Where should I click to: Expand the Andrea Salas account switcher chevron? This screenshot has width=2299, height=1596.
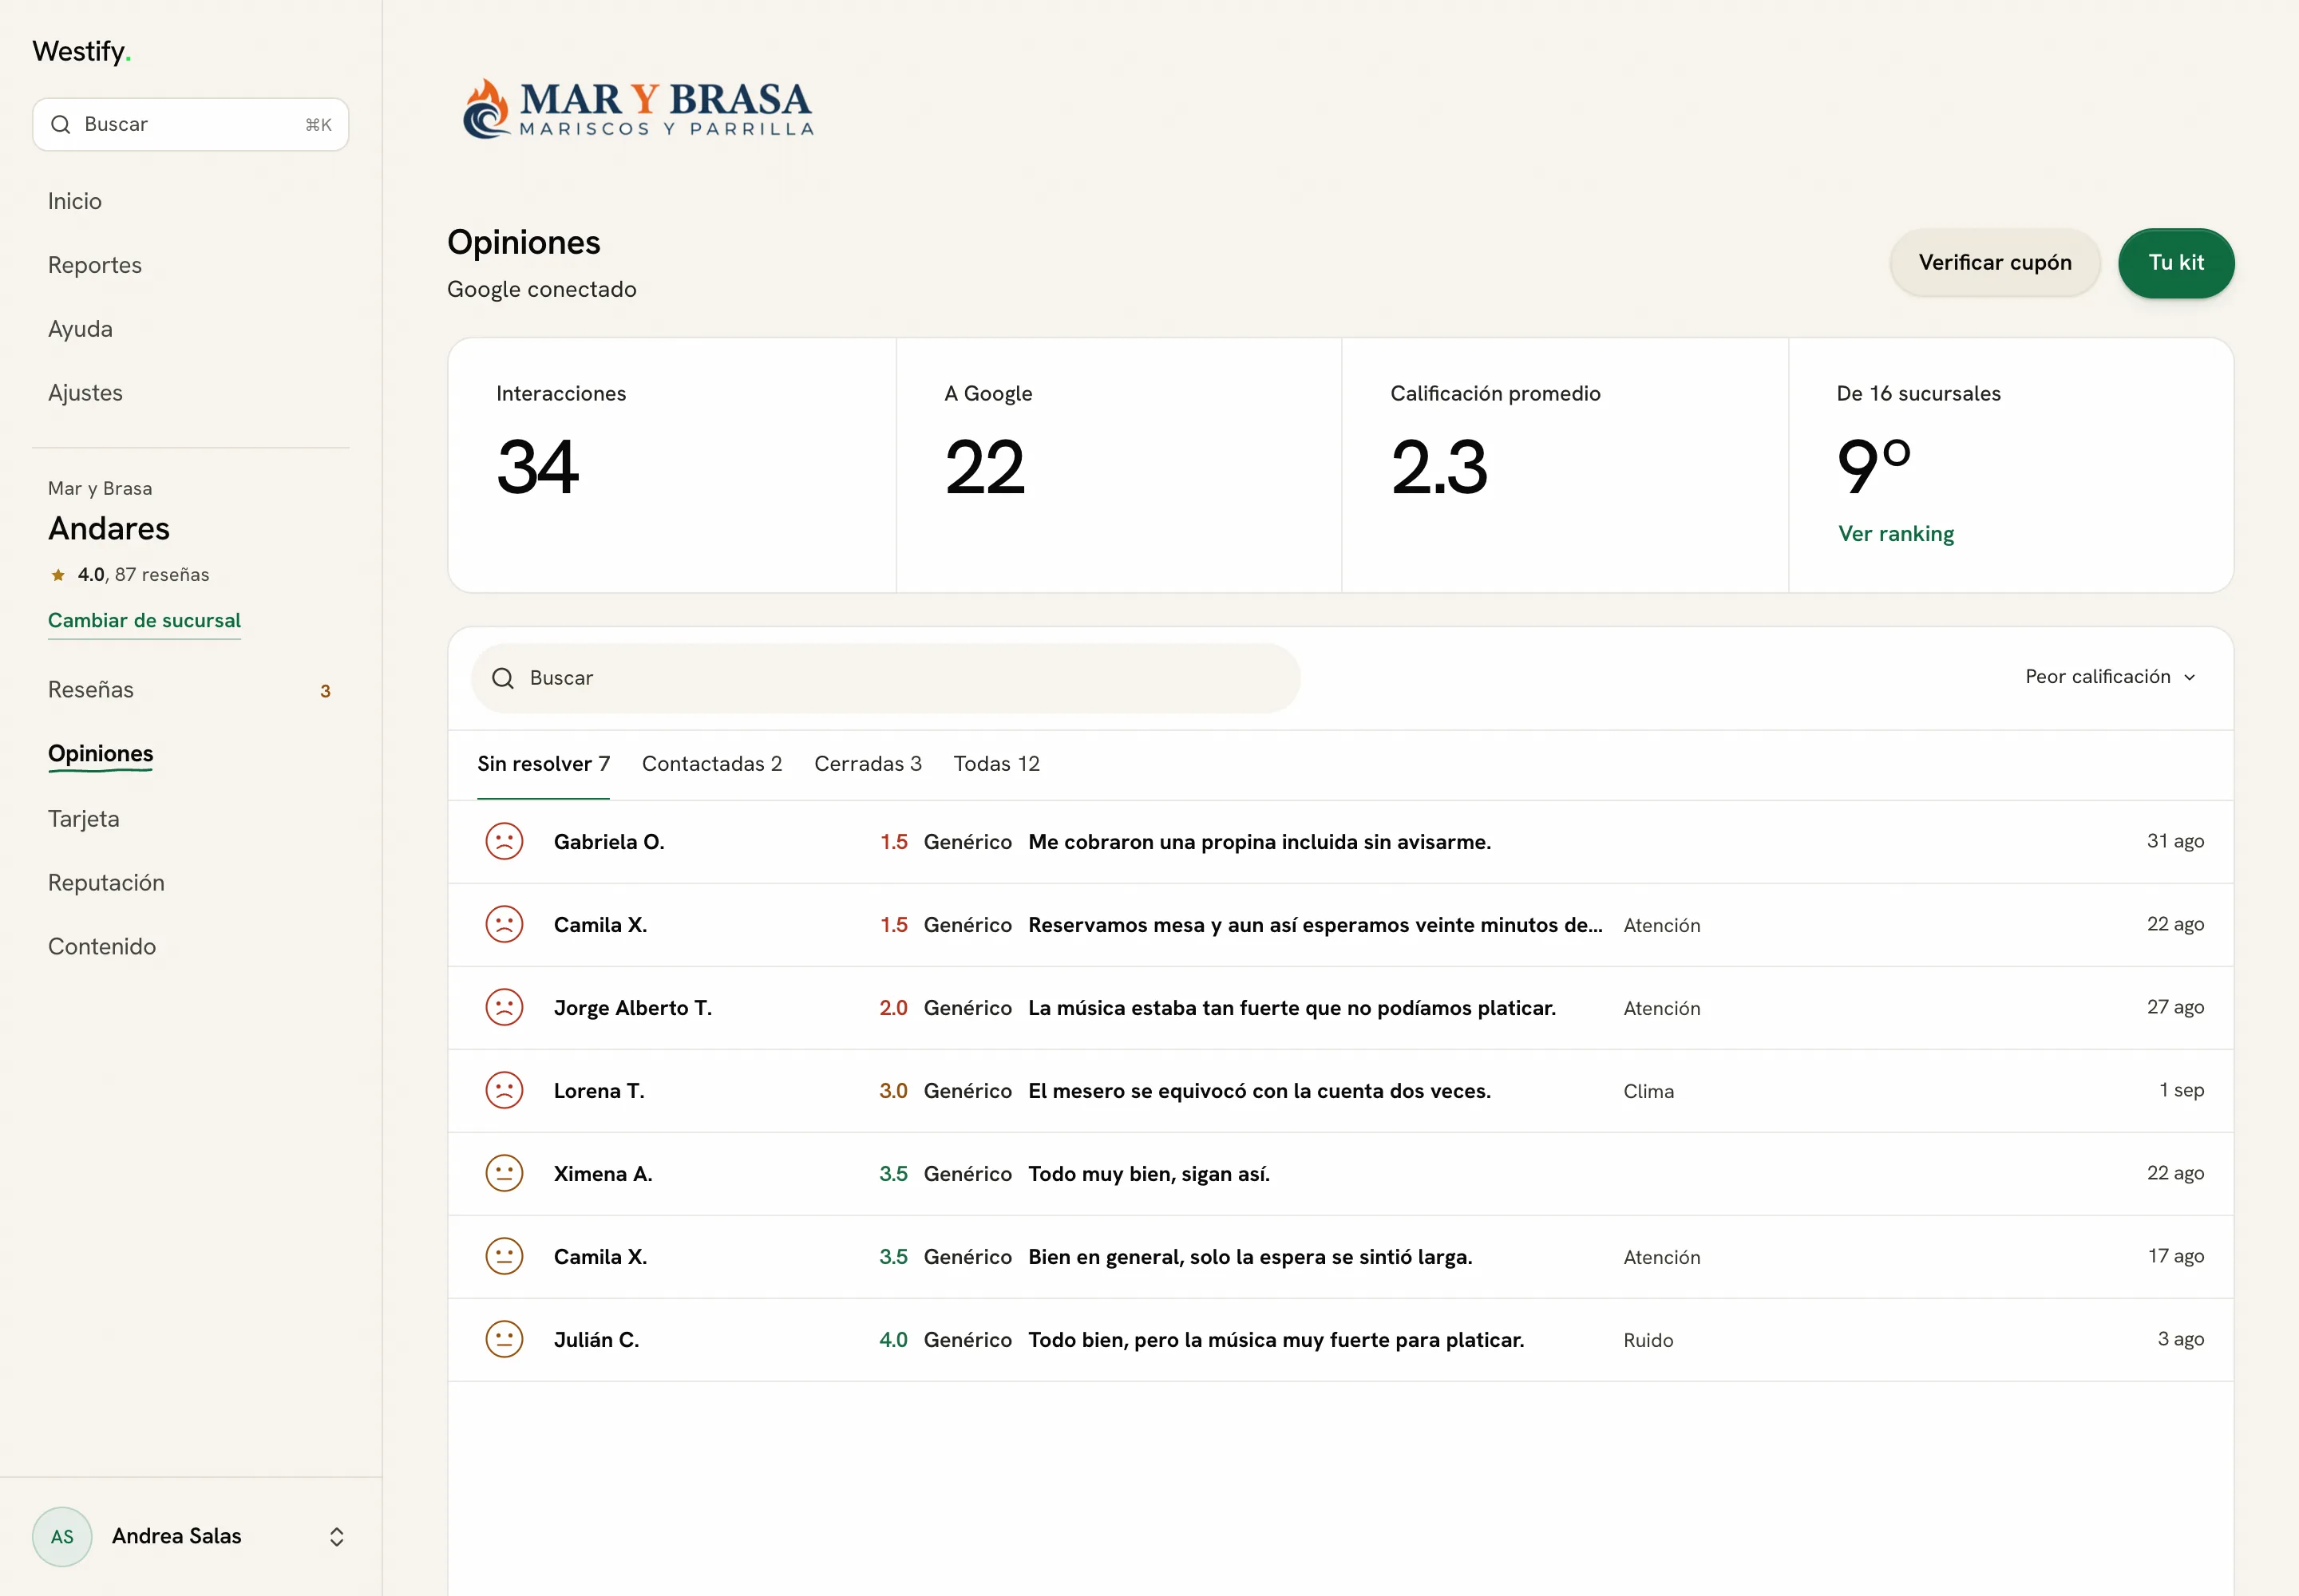(337, 1537)
